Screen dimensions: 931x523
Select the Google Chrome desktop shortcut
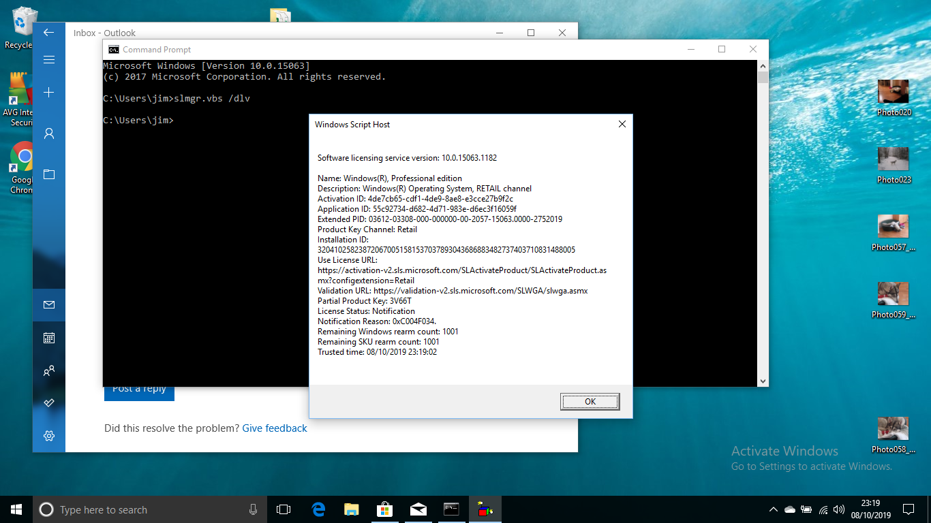pyautogui.click(x=22, y=168)
